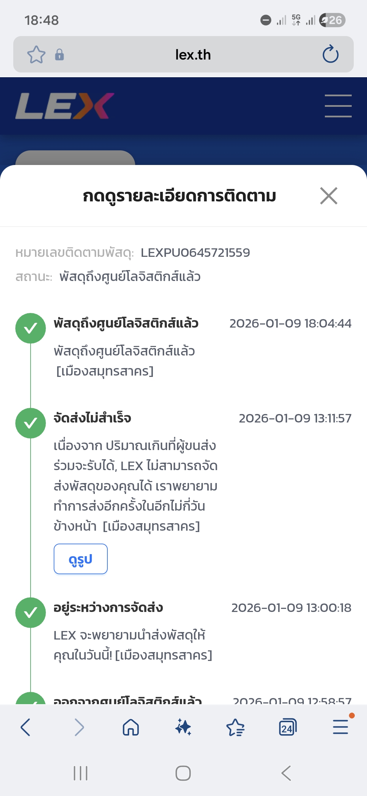Reload the lex.th page
The image size is (367, 796).
[330, 54]
